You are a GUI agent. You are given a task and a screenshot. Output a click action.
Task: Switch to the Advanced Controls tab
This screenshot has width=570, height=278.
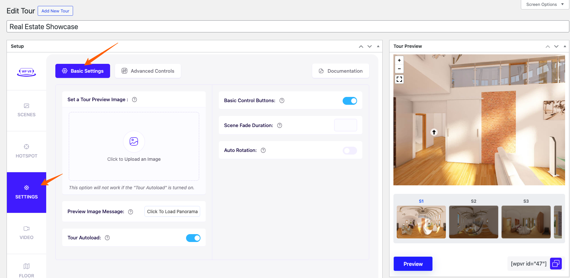[148, 71]
